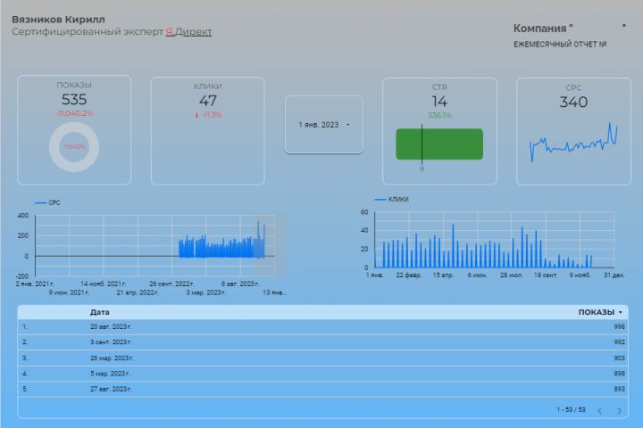Select the ПОКАЗЫ 535 scorecard

(x=74, y=129)
